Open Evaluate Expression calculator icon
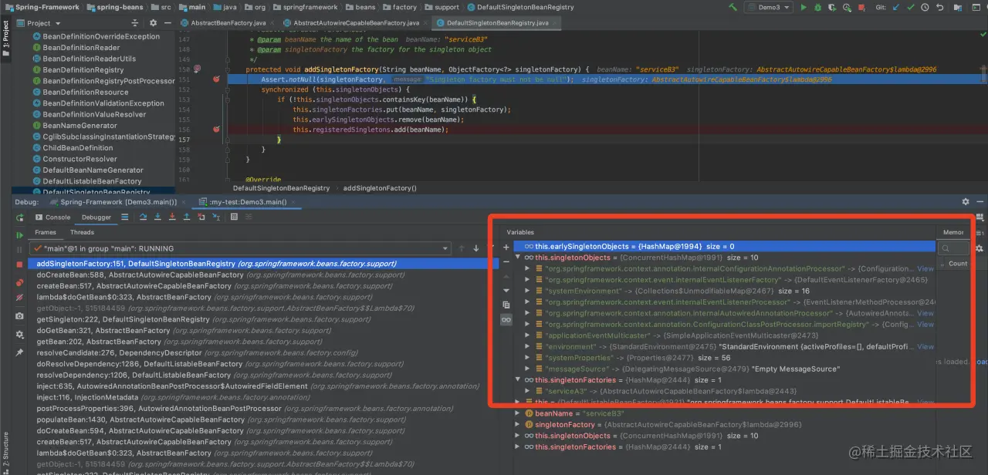Viewport: 988px width, 475px height. click(x=234, y=217)
